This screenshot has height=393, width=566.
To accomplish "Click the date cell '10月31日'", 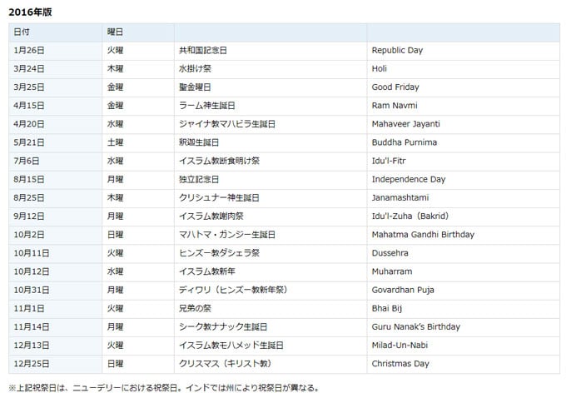I will [x=56, y=290].
